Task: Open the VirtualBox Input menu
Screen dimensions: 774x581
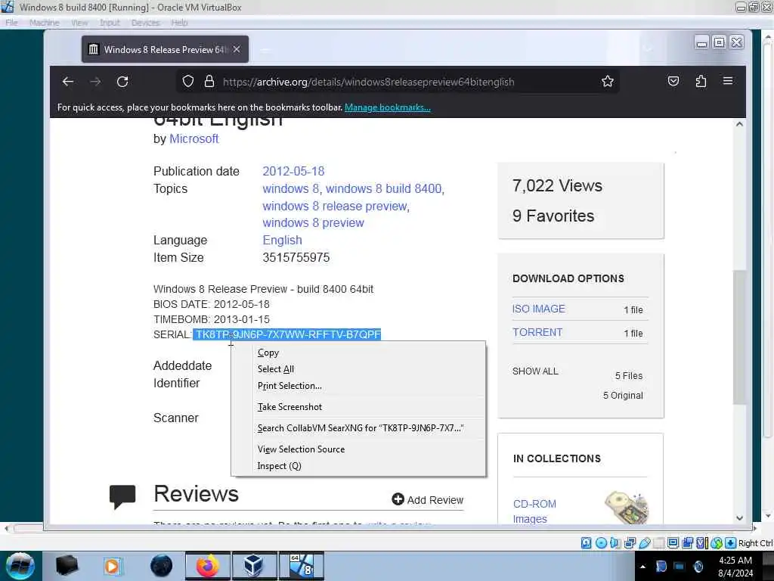Action: [x=110, y=23]
